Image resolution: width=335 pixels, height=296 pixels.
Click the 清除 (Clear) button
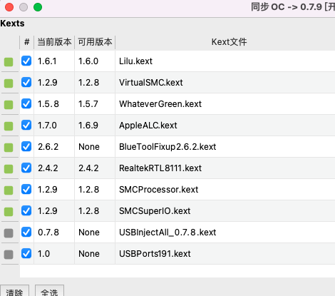tap(14, 291)
